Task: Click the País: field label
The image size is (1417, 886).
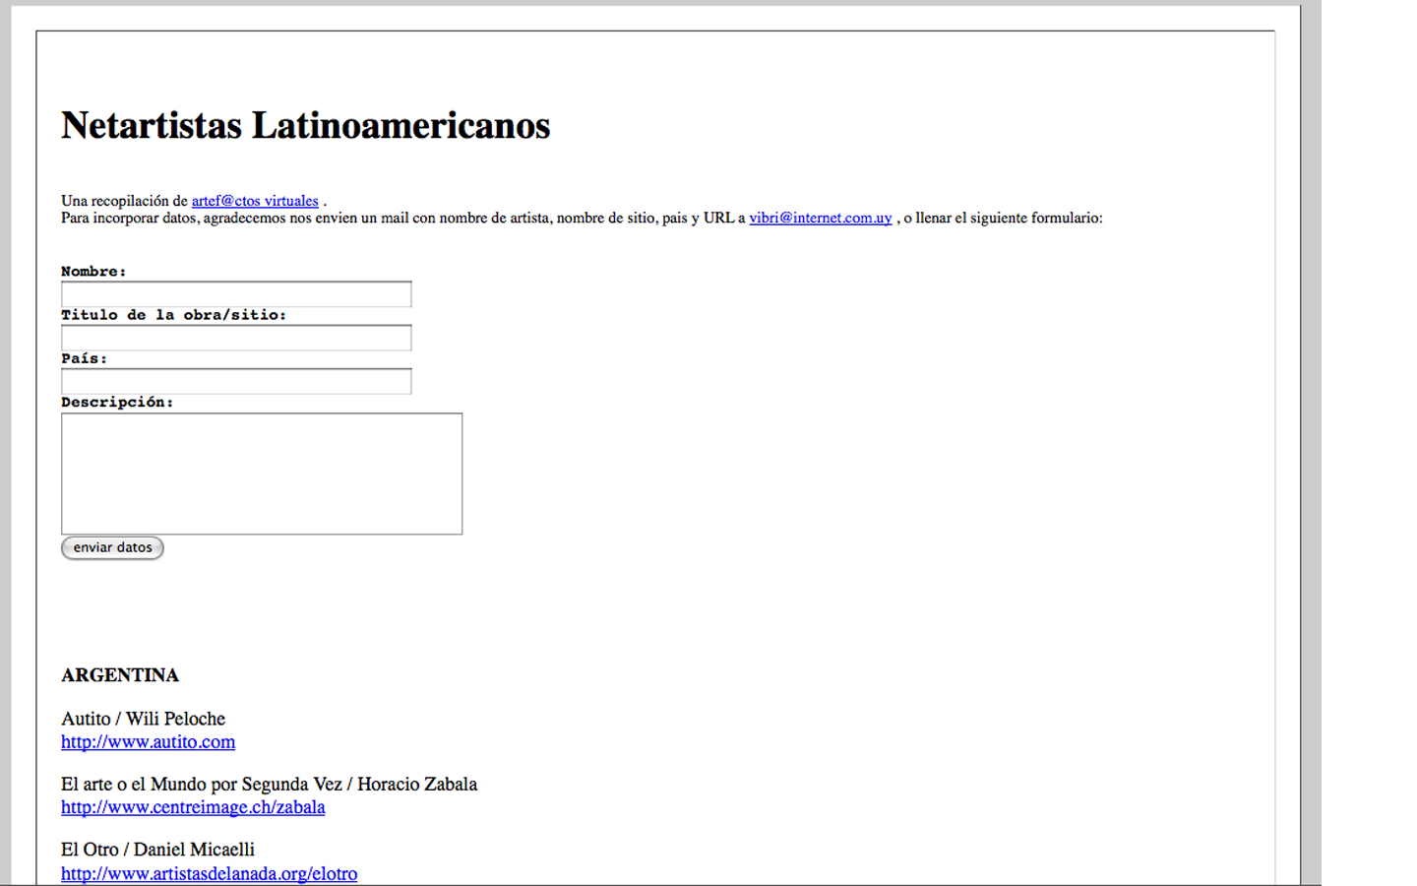Action: click(x=84, y=358)
